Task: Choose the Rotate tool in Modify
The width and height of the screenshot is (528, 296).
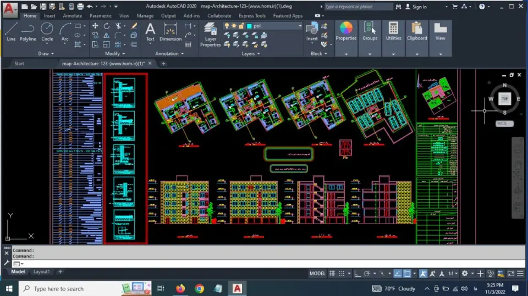Action: point(106,26)
